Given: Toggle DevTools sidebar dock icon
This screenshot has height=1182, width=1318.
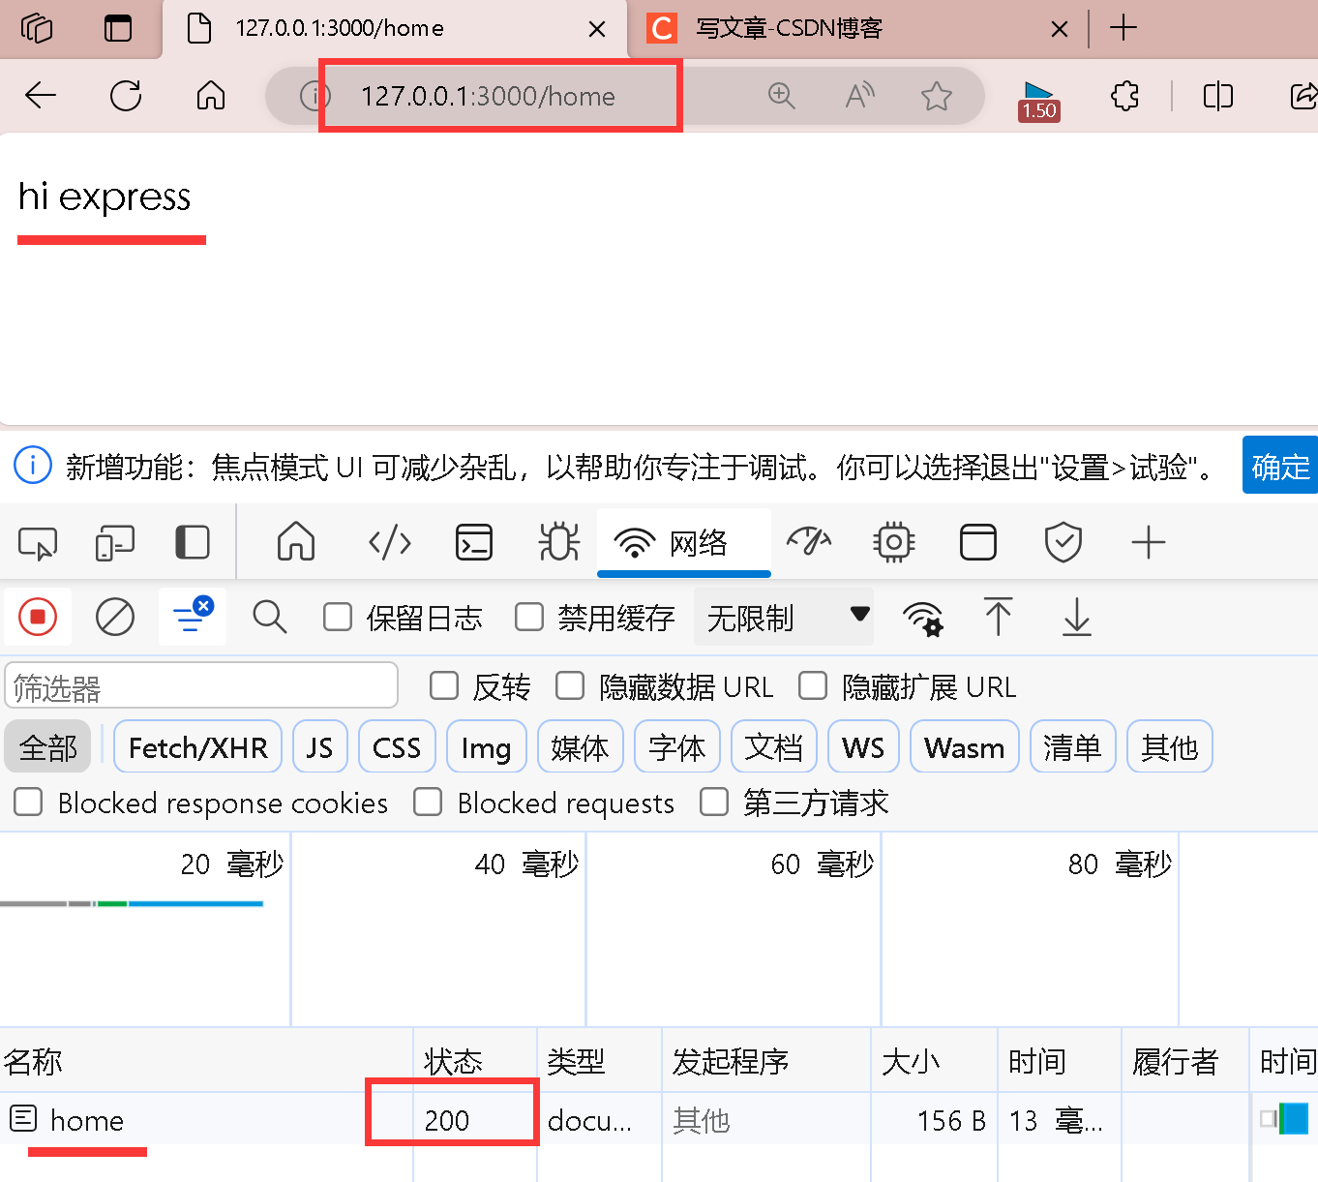Looking at the screenshot, I should pyautogui.click(x=193, y=542).
